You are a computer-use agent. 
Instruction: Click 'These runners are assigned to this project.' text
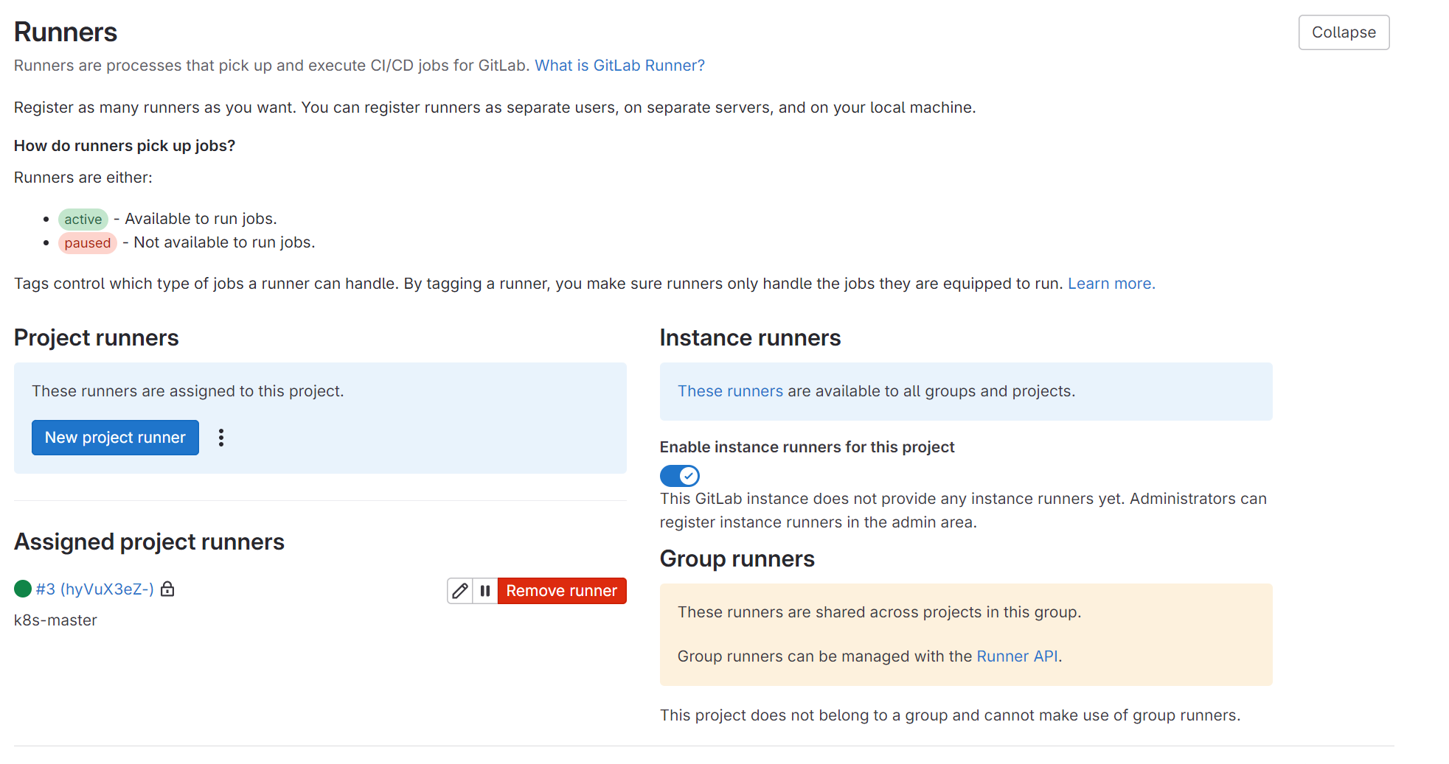pyautogui.click(x=188, y=391)
